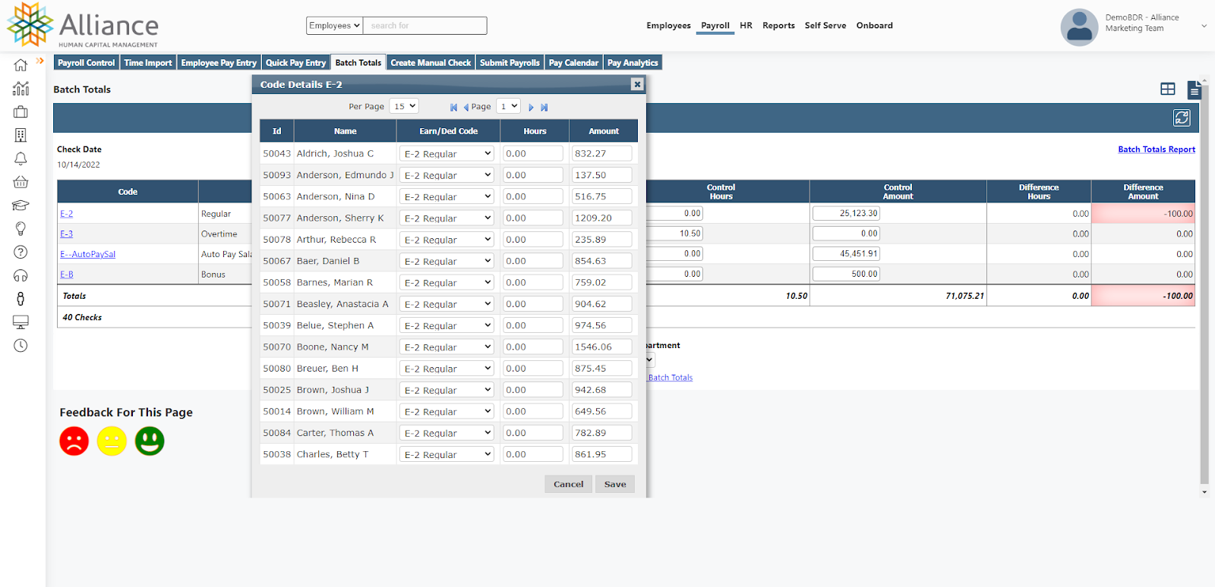Click Cancel in Code Details dialog
This screenshot has height=587, width=1215.
[568, 484]
